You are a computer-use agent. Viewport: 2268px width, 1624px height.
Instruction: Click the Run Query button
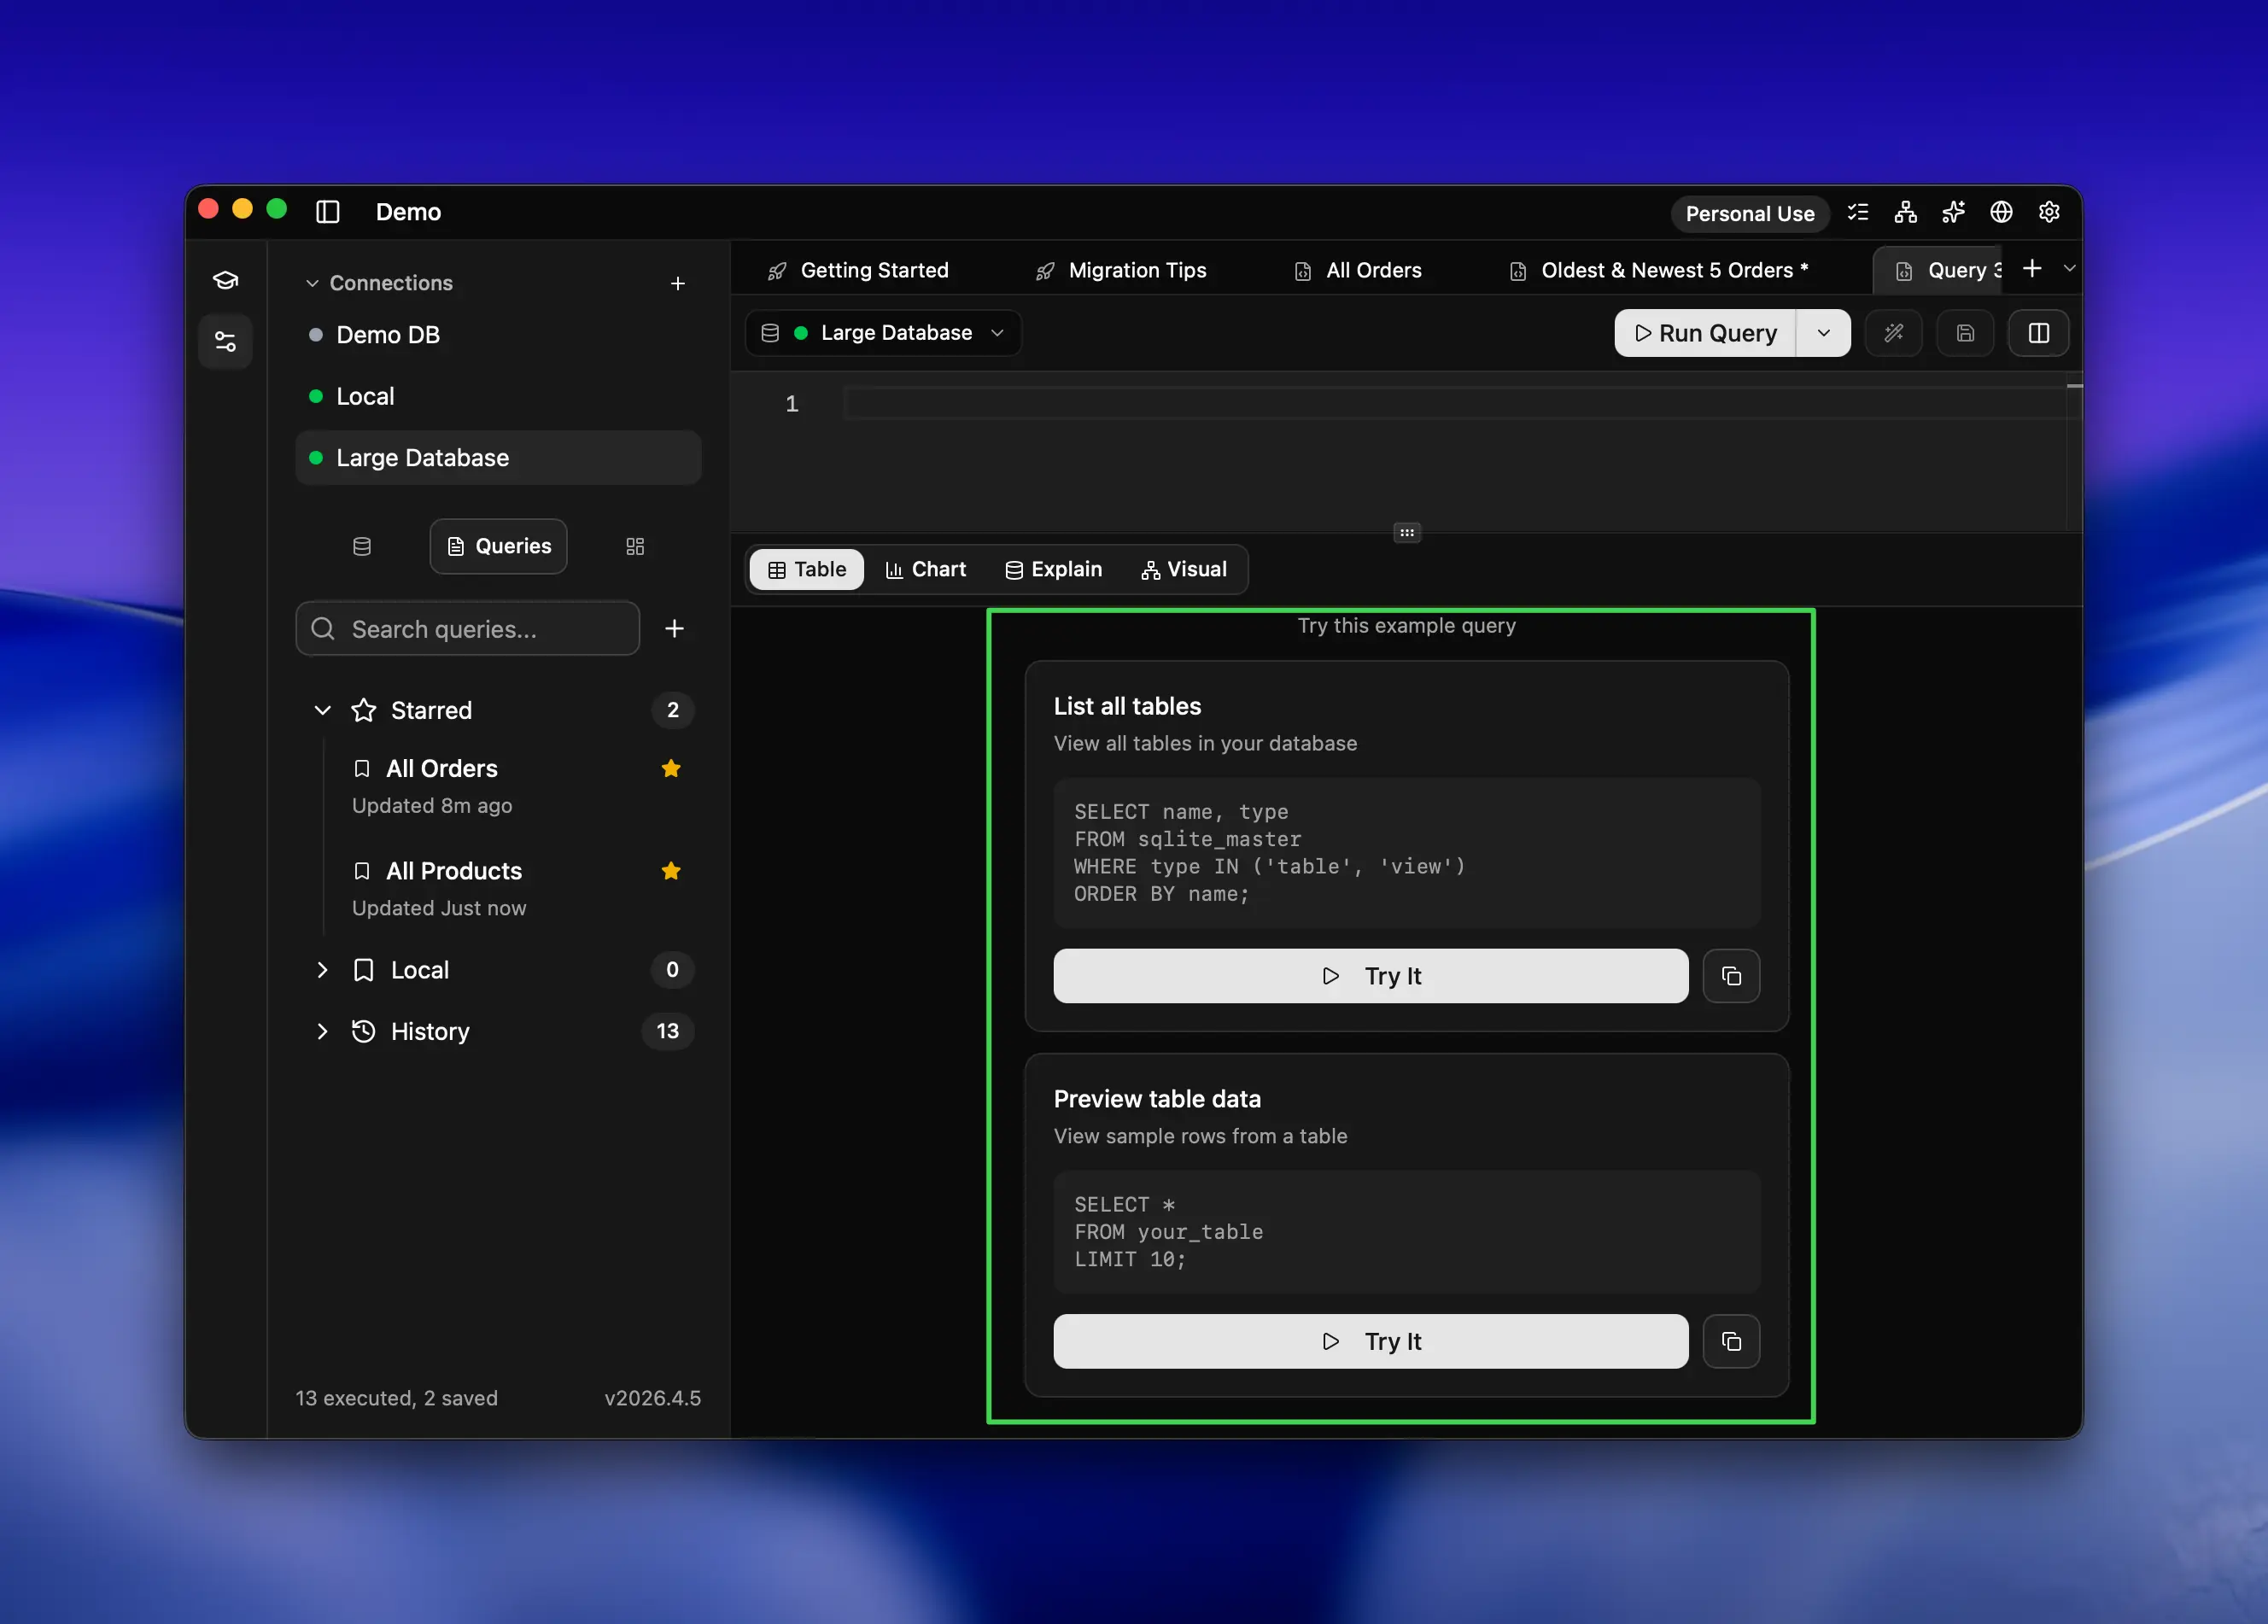pyautogui.click(x=1705, y=333)
